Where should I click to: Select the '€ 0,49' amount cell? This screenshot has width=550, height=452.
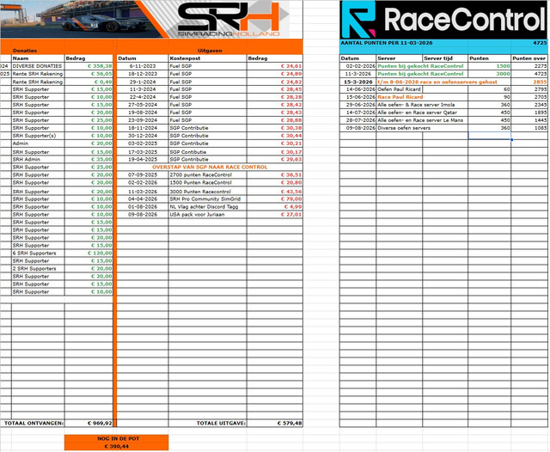point(89,82)
